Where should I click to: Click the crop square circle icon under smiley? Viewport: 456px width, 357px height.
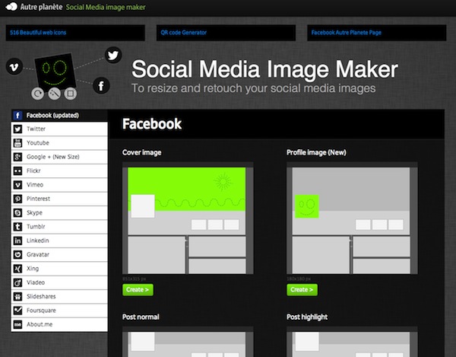click(71, 94)
